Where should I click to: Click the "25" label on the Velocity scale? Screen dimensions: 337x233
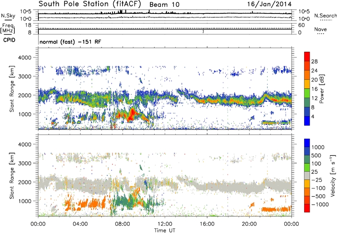[314, 172]
